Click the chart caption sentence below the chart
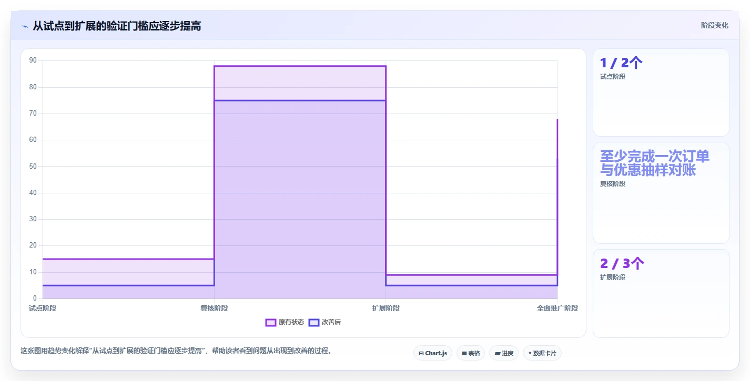Viewport: 750px width, 381px height. click(x=176, y=351)
